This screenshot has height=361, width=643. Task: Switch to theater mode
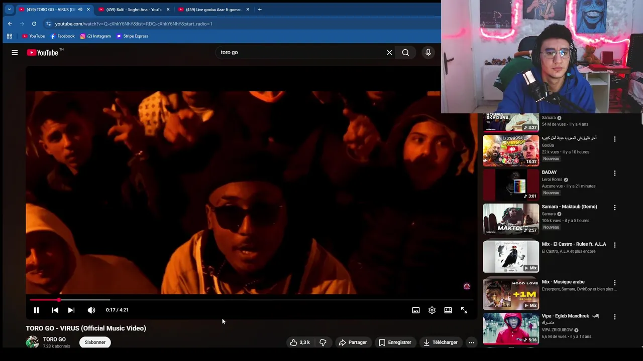pos(448,310)
